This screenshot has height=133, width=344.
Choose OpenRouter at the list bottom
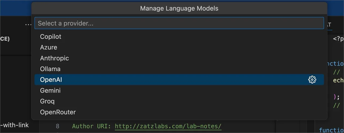coord(179,112)
